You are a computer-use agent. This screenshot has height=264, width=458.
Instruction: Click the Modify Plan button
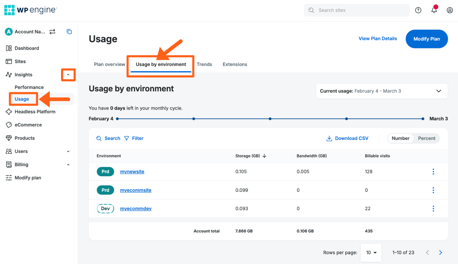click(x=426, y=39)
